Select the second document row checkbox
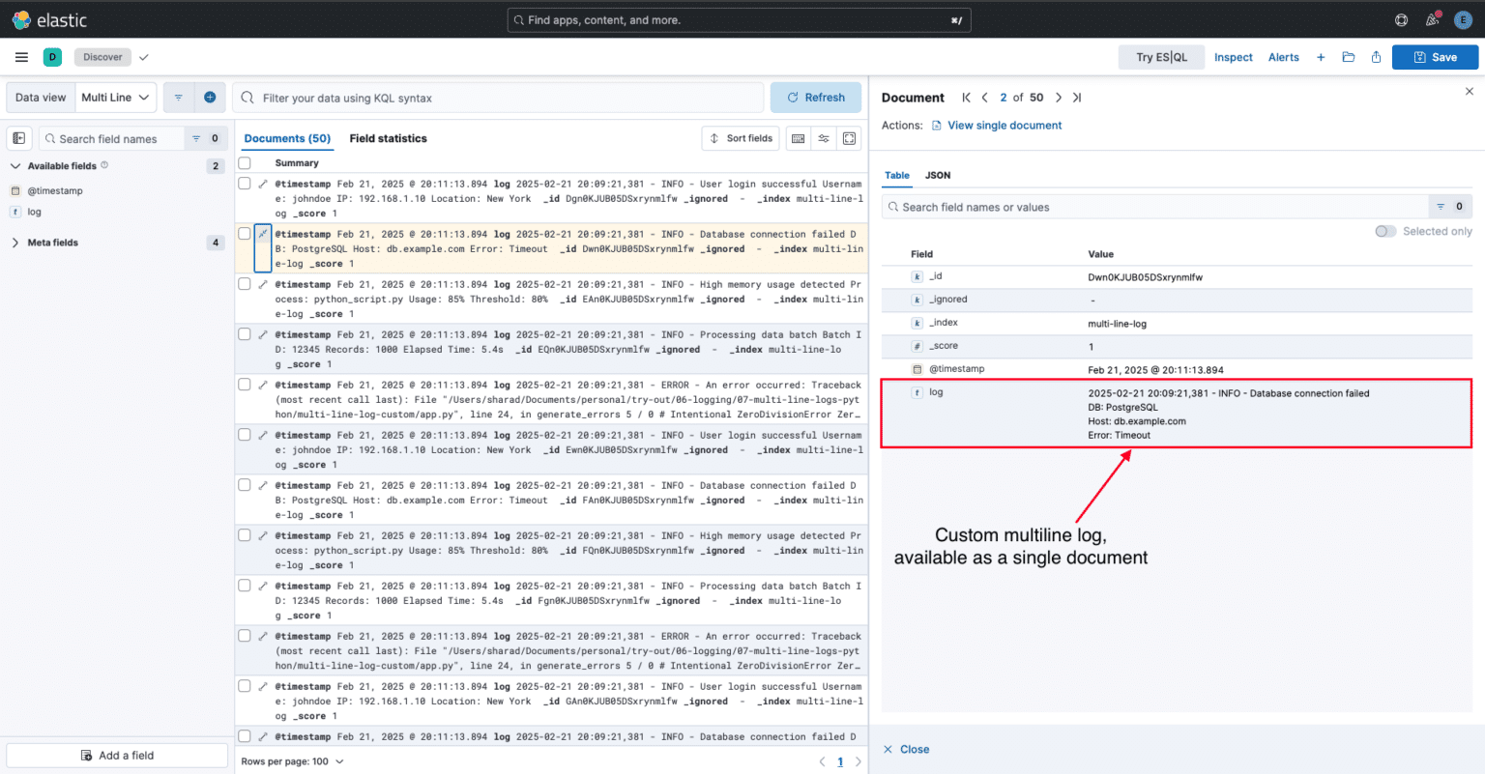The image size is (1485, 774). pyautogui.click(x=245, y=233)
